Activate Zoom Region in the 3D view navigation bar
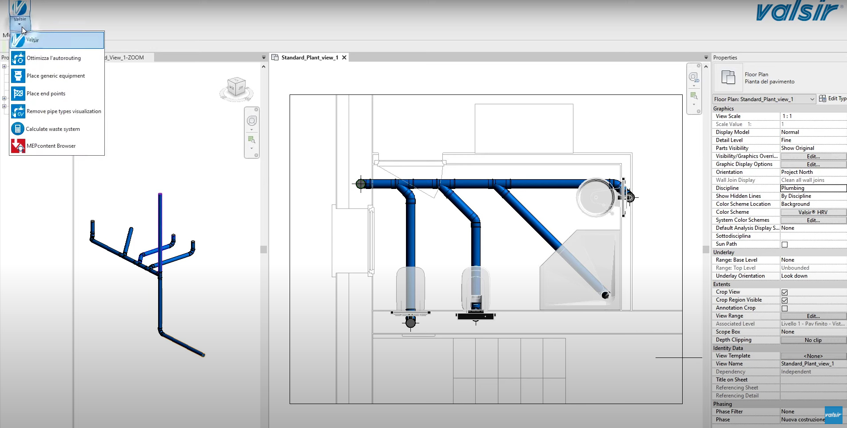The height and width of the screenshot is (428, 847). [x=251, y=140]
